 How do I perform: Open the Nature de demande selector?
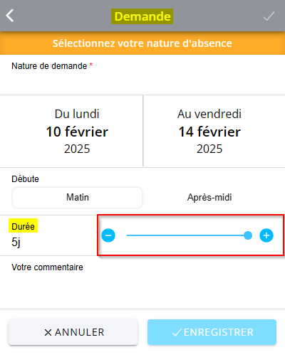tap(142, 75)
